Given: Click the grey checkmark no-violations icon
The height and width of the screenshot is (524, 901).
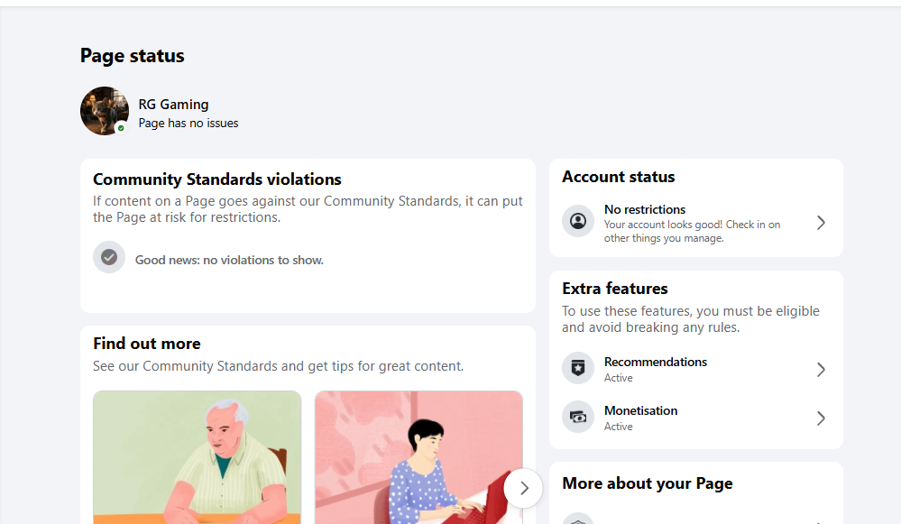Looking at the screenshot, I should (109, 257).
